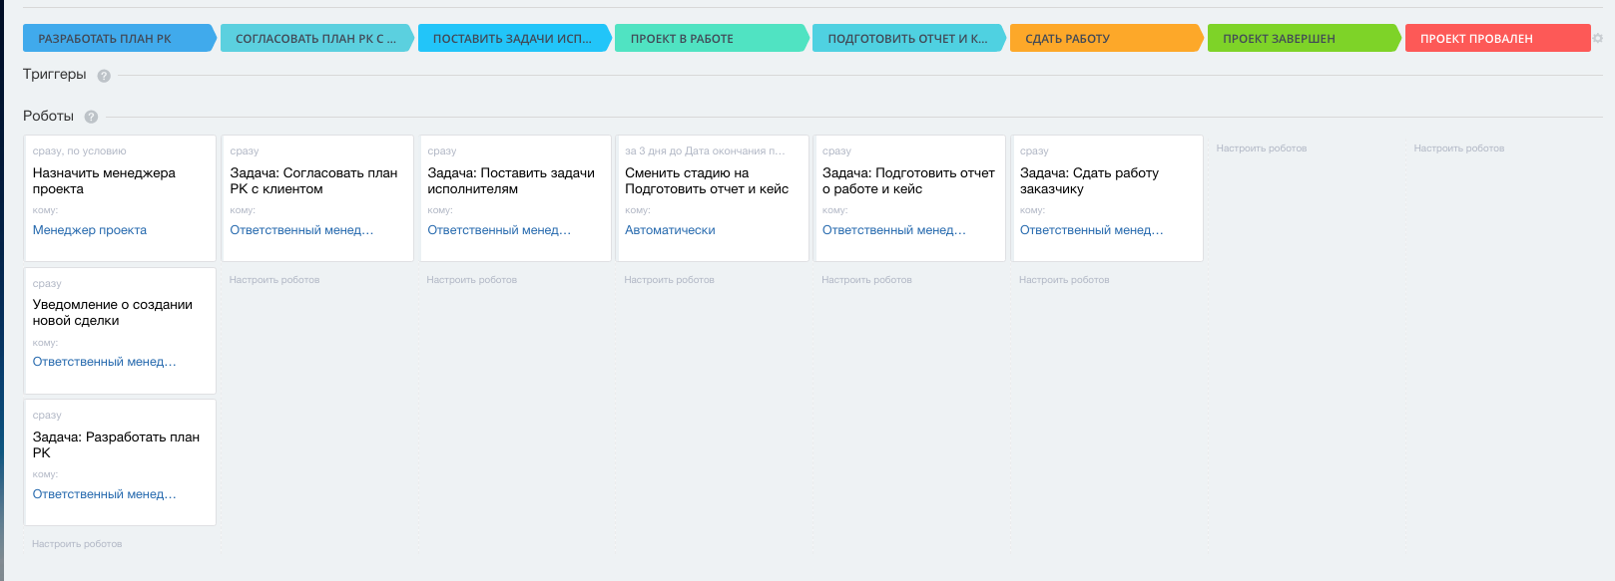Open the Назначить менеджера проекта robot
Viewport: 1615px width, 581px height.
104,180
